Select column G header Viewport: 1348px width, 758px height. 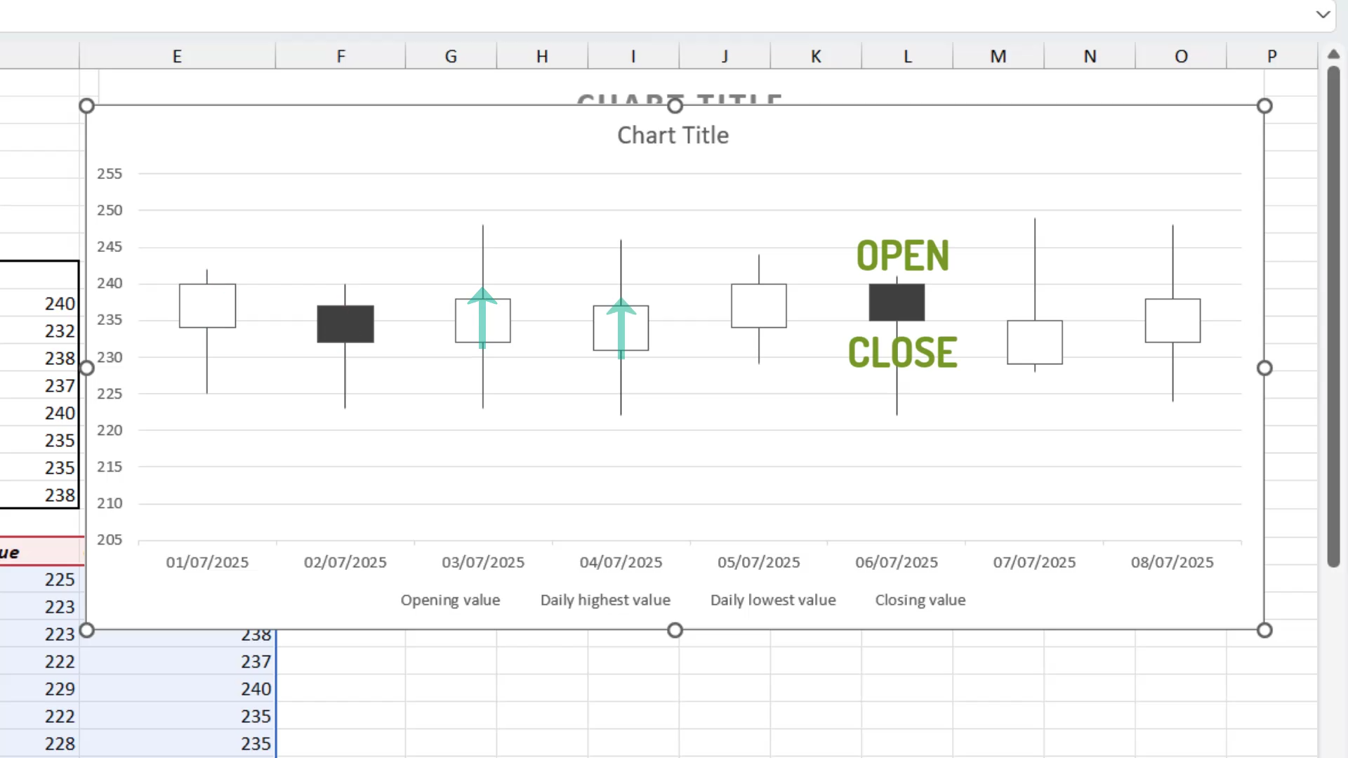coord(451,56)
